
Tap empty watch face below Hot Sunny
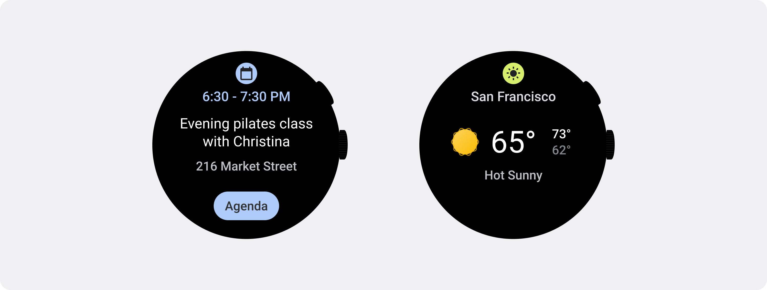click(x=513, y=208)
